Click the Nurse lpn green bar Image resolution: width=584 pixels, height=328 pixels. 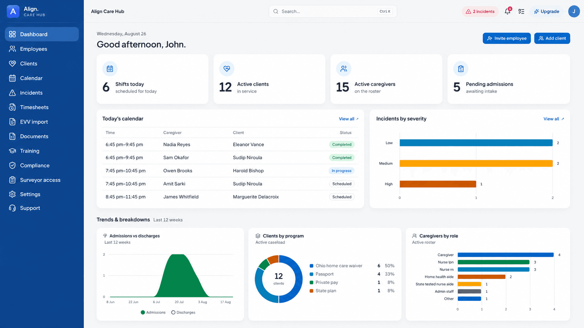tap(494, 262)
